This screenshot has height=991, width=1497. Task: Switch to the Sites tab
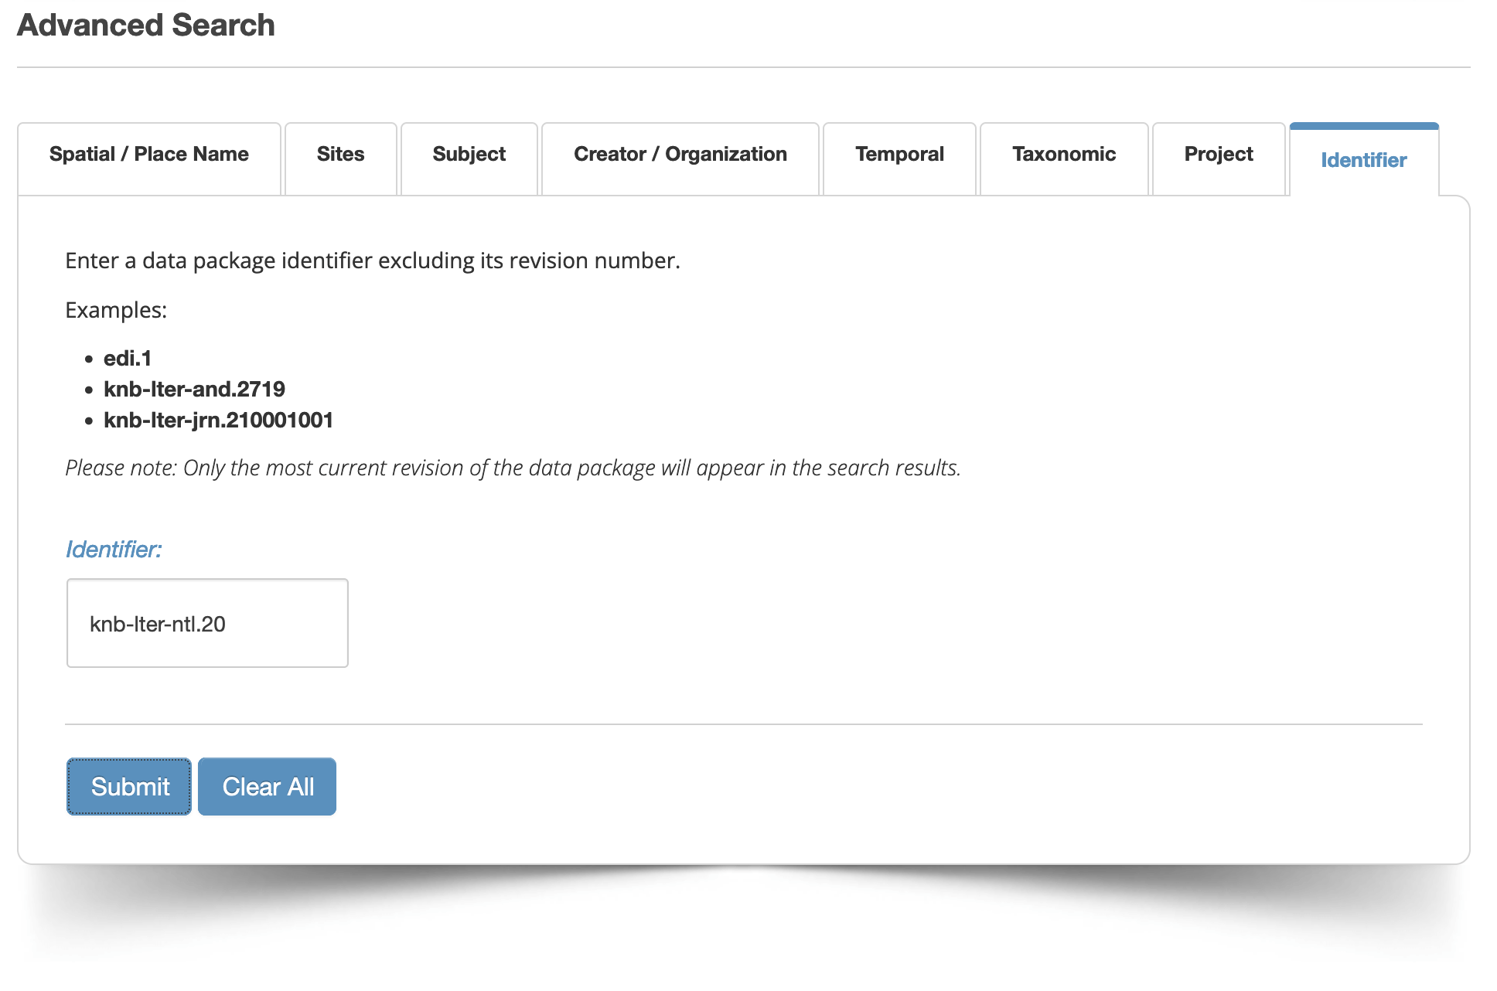[341, 158]
